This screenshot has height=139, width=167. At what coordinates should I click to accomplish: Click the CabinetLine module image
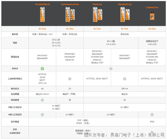[152, 17]
